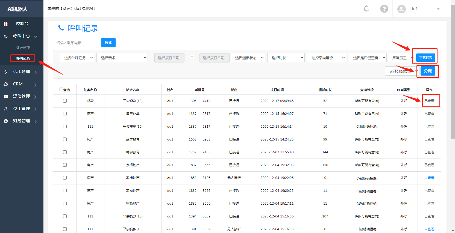Viewport: 455px width, 233px height.
Task: Click the lightning icon beside 话术管理
Action: coord(6,72)
